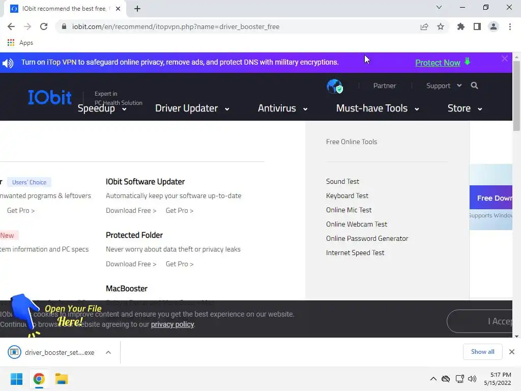Image resolution: width=521 pixels, height=391 pixels.
Task: Click the address bar URL
Action: [x=176, y=26]
